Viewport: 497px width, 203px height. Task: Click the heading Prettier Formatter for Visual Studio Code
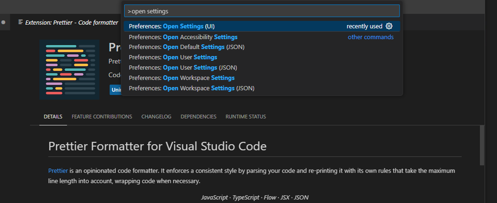157,146
